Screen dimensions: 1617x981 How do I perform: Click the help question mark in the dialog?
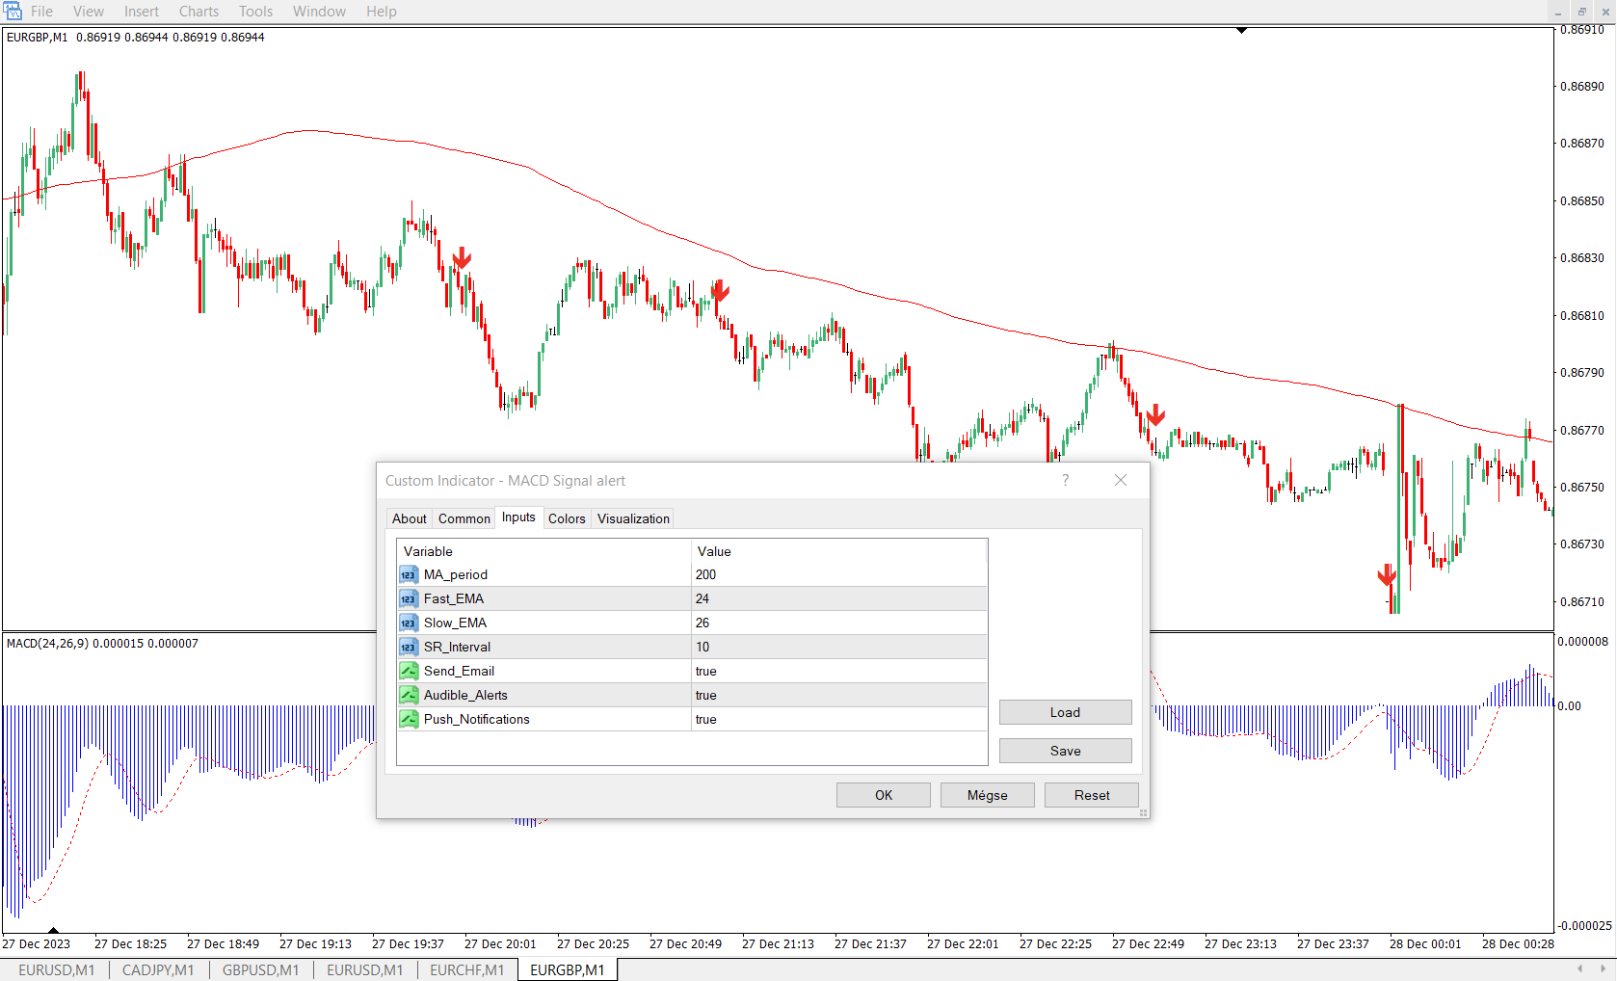tap(1064, 480)
